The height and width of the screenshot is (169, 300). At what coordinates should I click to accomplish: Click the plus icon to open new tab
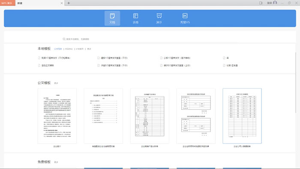[x=69, y=3]
